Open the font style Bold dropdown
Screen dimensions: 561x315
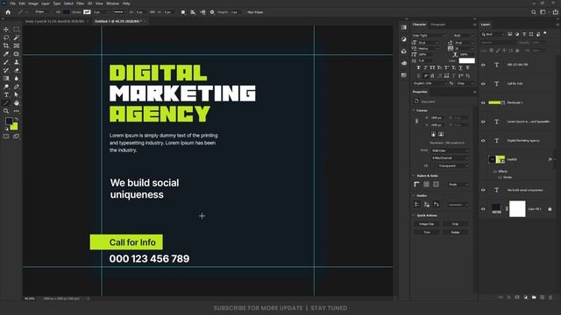464,35
